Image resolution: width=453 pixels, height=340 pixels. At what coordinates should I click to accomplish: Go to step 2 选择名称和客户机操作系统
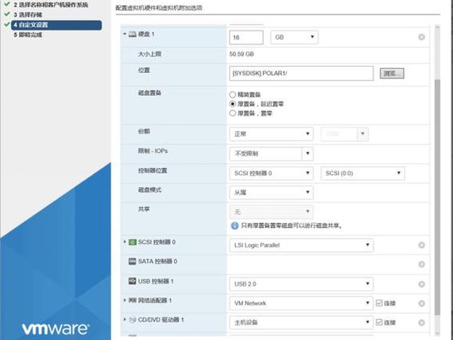pos(51,5)
